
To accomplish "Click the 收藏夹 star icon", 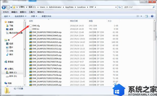I will (5, 22).
